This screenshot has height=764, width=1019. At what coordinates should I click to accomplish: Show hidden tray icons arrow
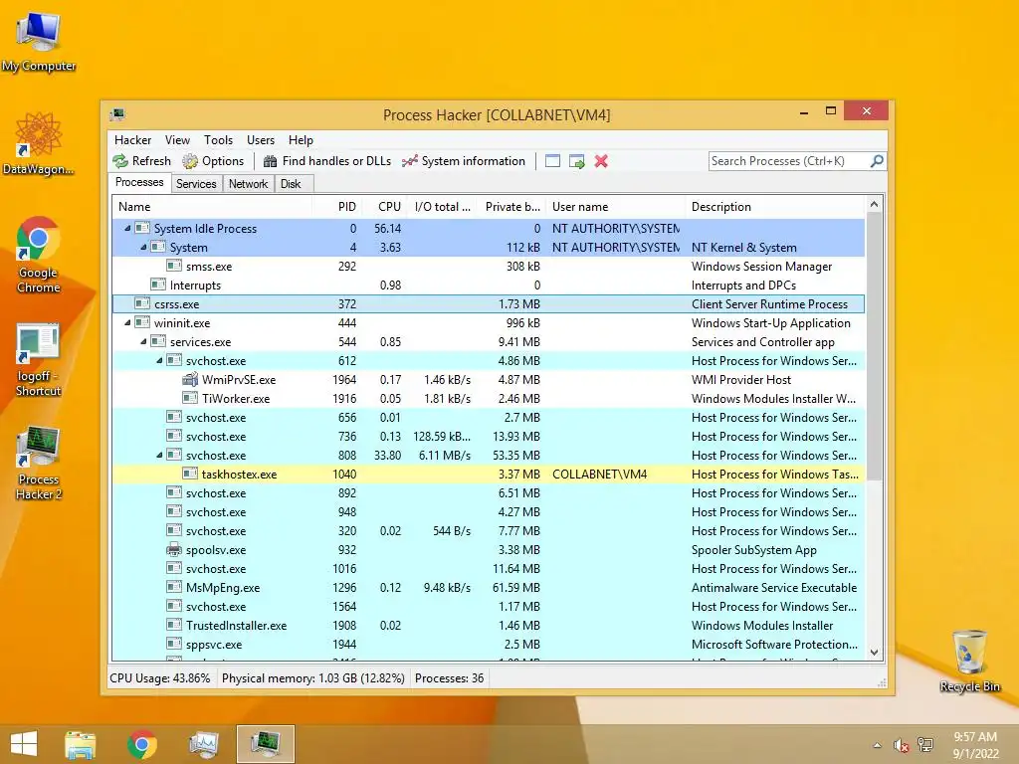click(x=878, y=745)
